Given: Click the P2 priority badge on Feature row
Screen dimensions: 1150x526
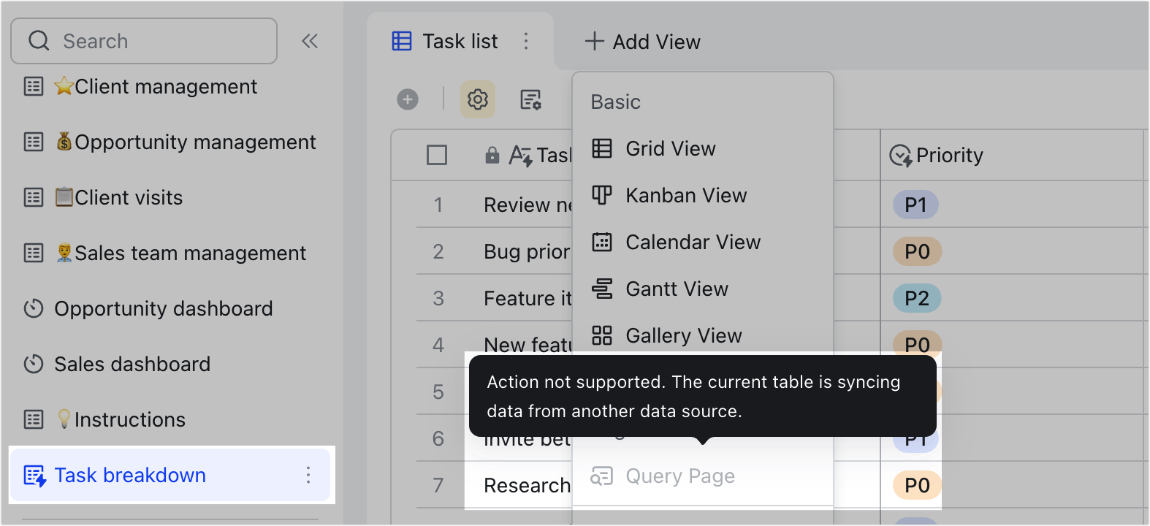Looking at the screenshot, I should click(x=915, y=298).
